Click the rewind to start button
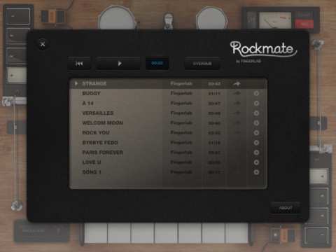Viewport: 336px width, 252px height. coord(79,63)
